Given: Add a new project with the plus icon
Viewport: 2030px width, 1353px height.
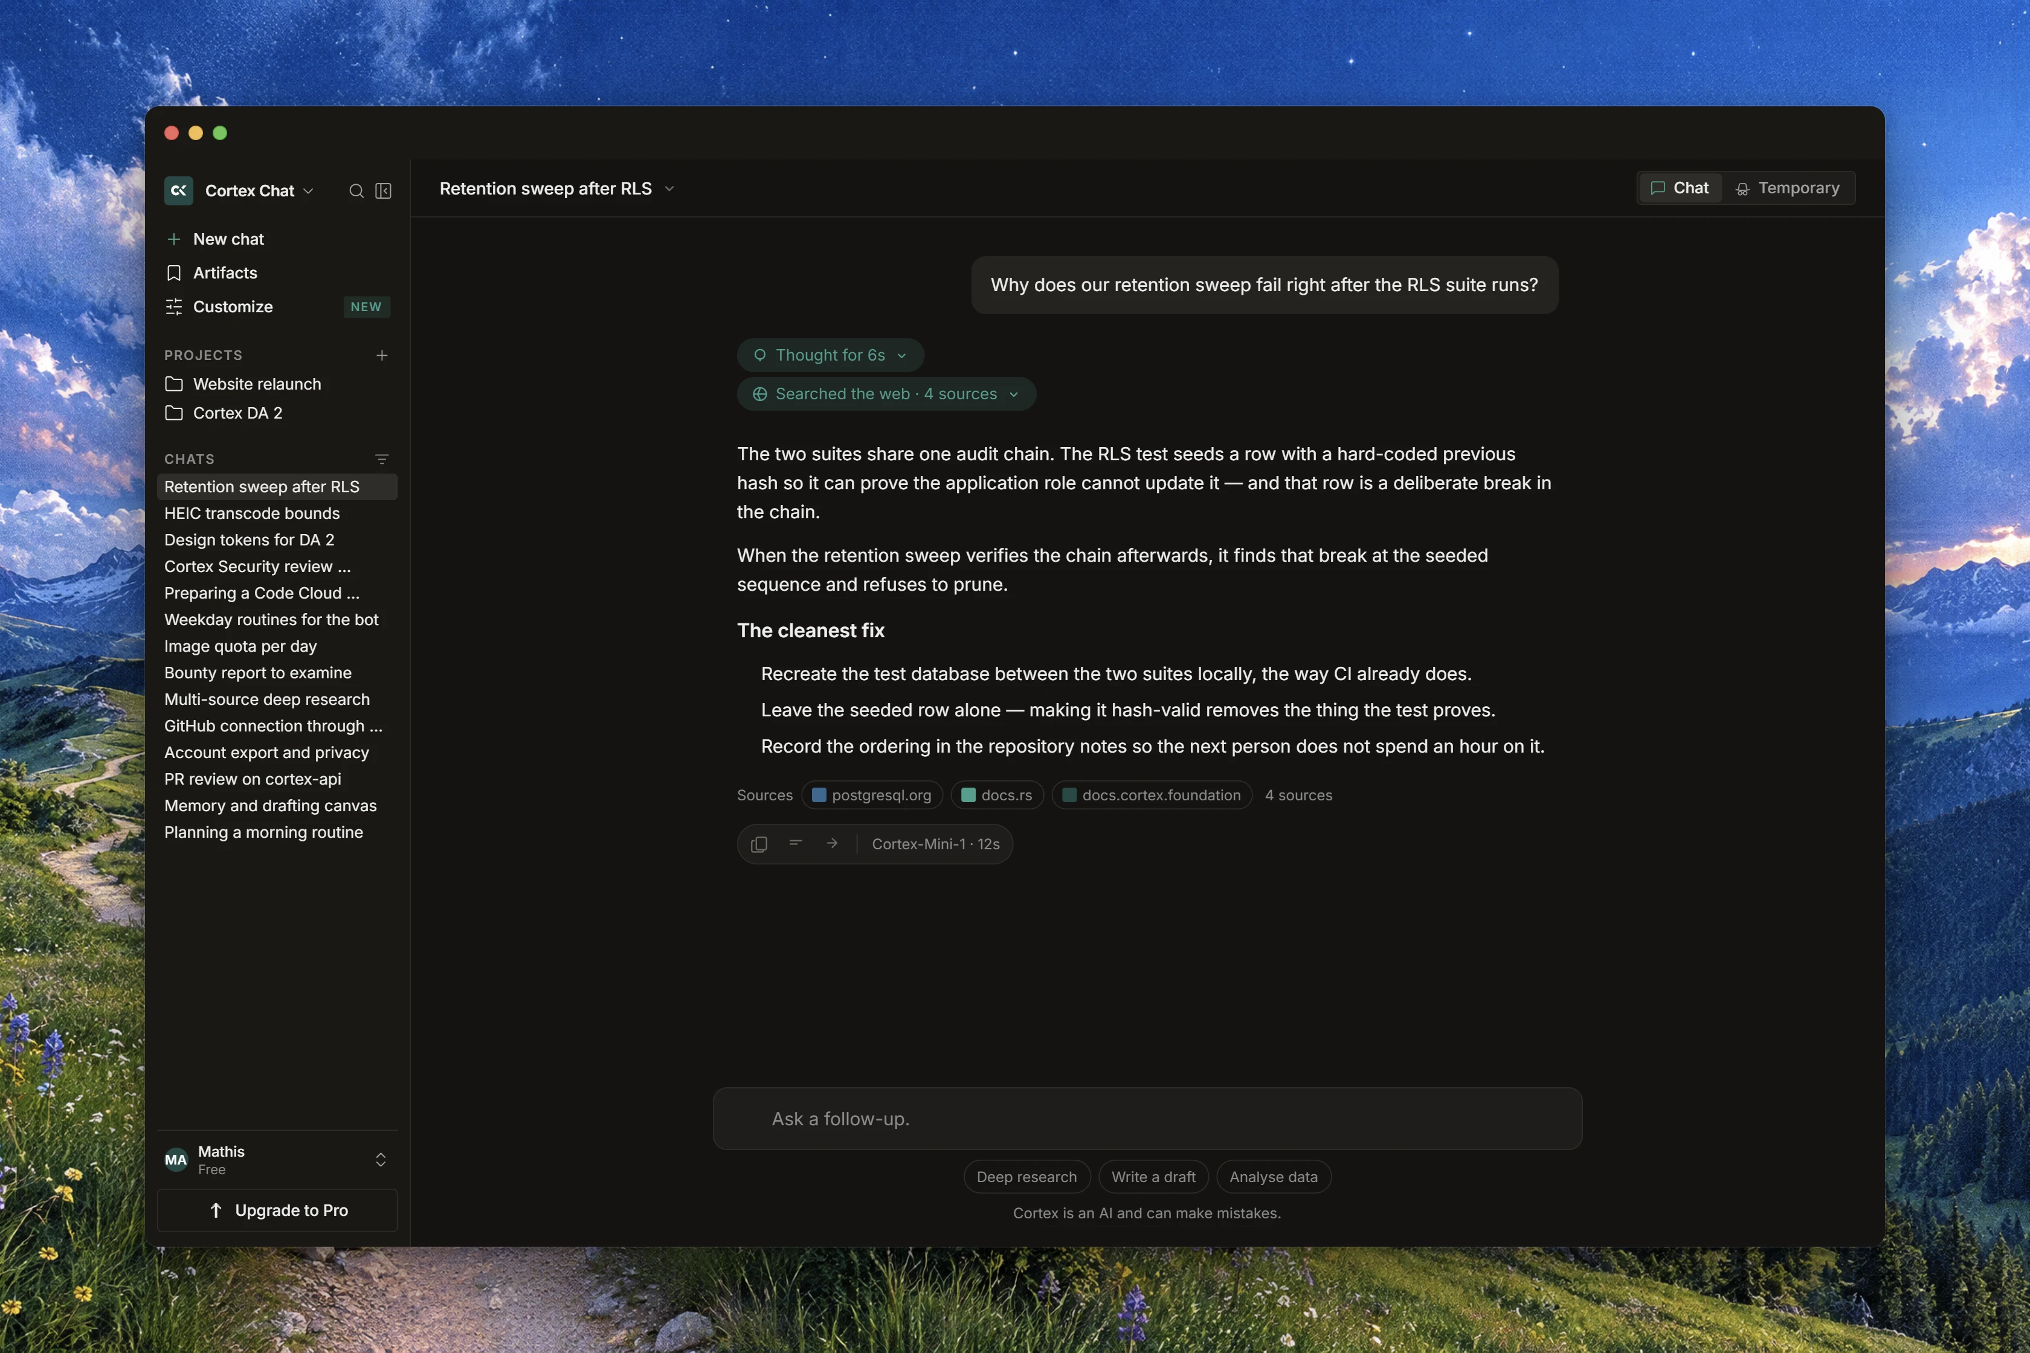Looking at the screenshot, I should (381, 356).
